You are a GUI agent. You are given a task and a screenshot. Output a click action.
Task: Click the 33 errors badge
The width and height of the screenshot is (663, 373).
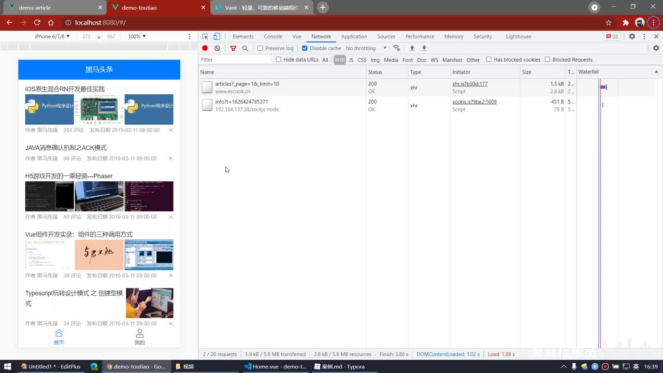coord(612,36)
